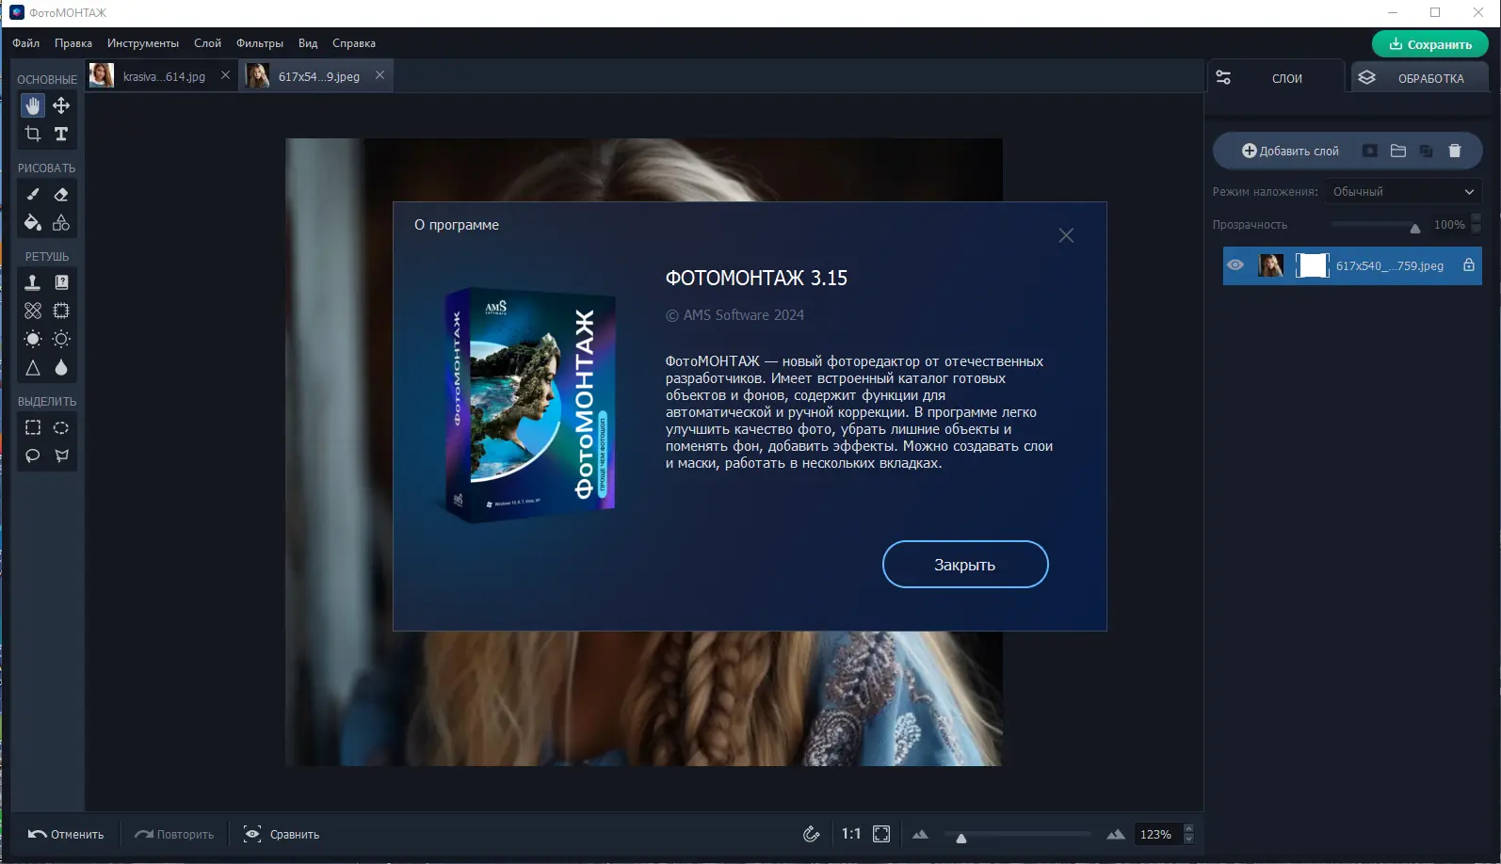Click the magnet icon in bottom bar
Screen dimensions: 1501x864
coord(811,834)
